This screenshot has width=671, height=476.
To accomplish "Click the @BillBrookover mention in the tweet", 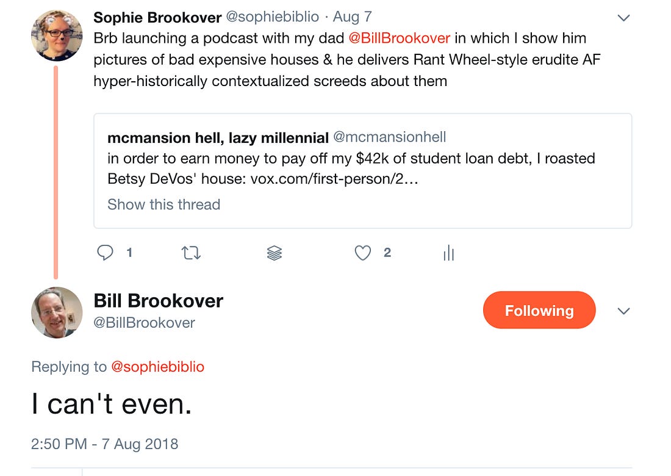I will click(399, 38).
